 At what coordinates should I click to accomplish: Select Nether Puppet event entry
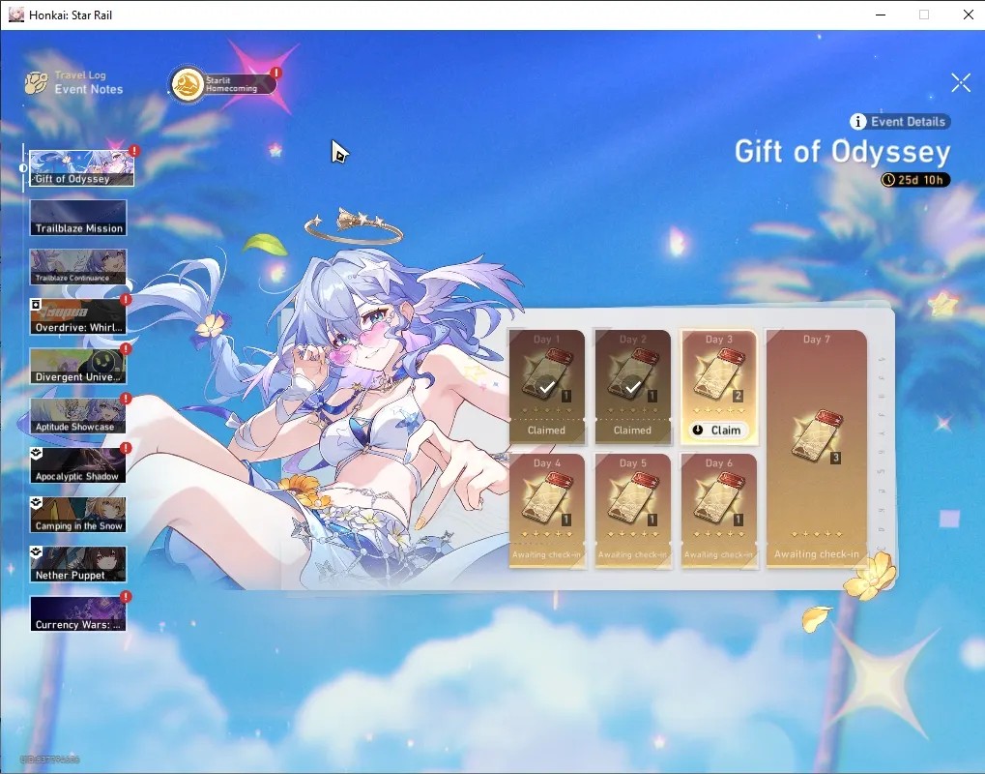point(78,564)
